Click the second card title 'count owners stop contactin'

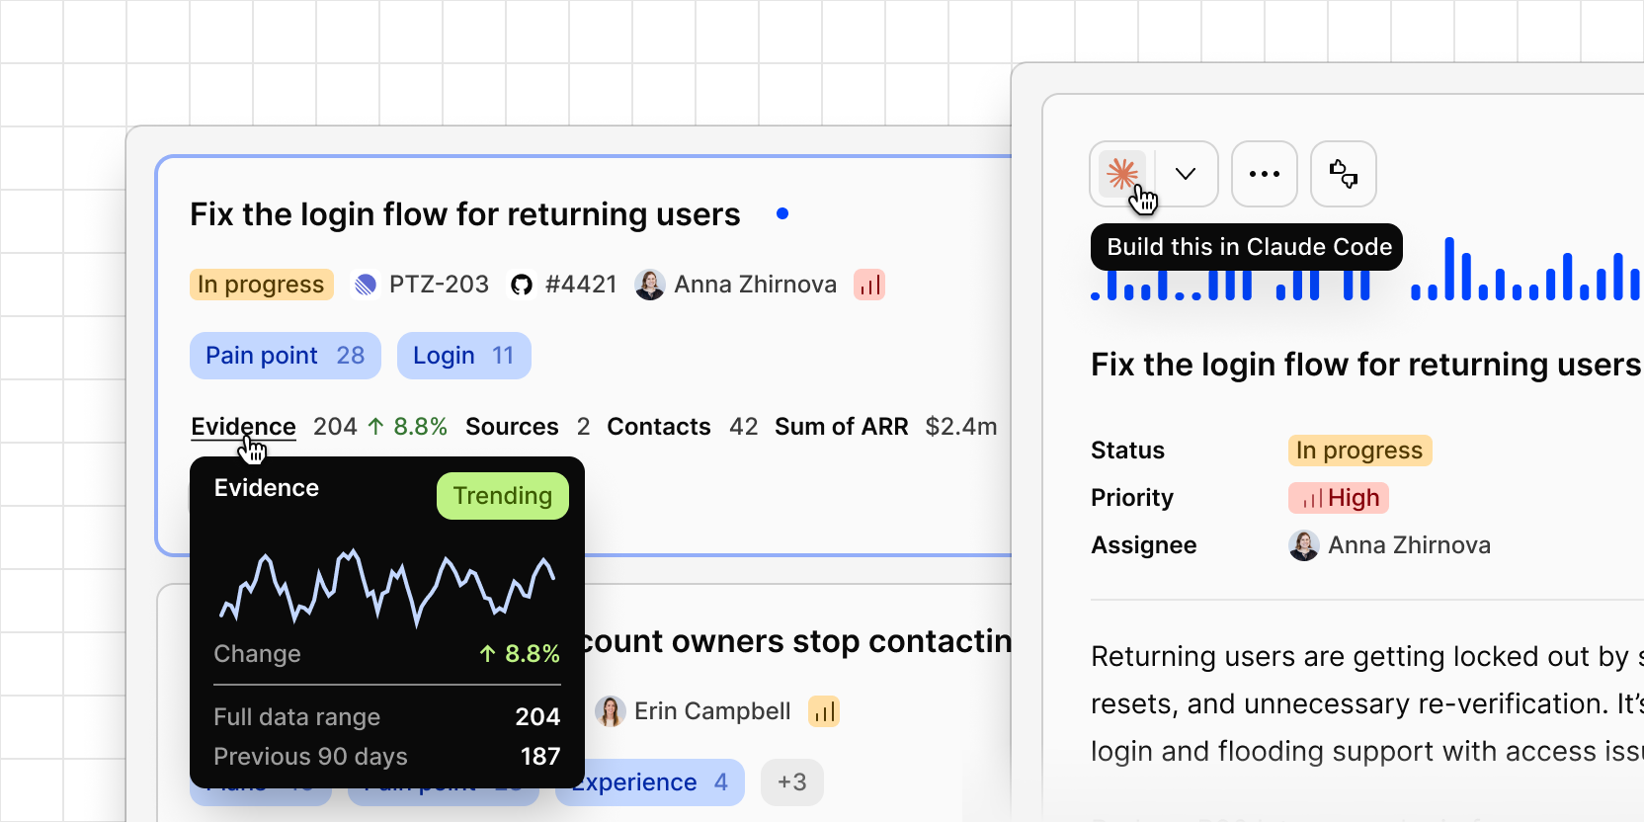pos(798,641)
